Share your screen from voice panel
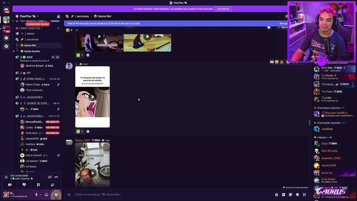The width and height of the screenshot is (357, 201). [24, 185]
